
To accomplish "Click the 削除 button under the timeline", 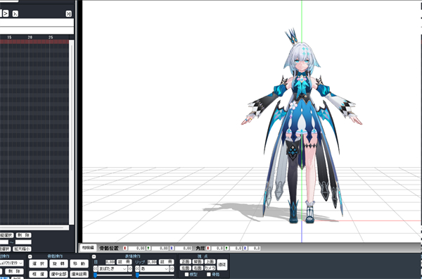I will click(23, 235).
